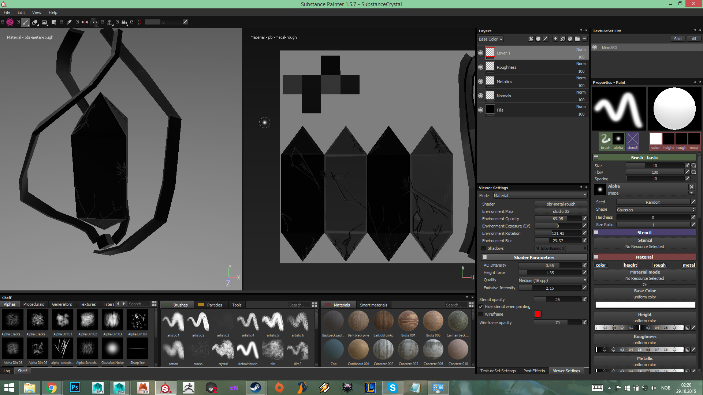The width and height of the screenshot is (703, 395).
Task: Open the Edit menu
Action: coord(21,12)
